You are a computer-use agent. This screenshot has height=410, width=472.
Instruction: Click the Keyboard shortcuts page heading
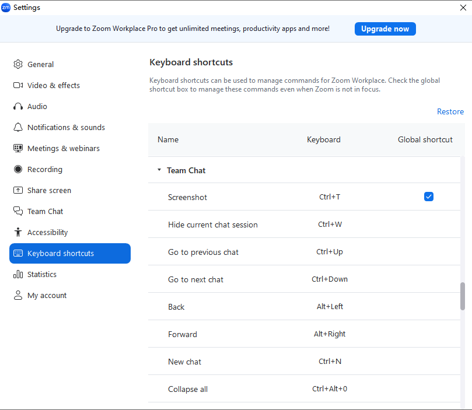click(191, 62)
